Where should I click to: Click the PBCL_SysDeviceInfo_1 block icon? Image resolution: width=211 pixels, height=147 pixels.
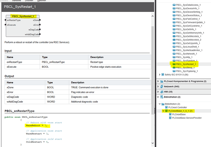coord(174,9)
